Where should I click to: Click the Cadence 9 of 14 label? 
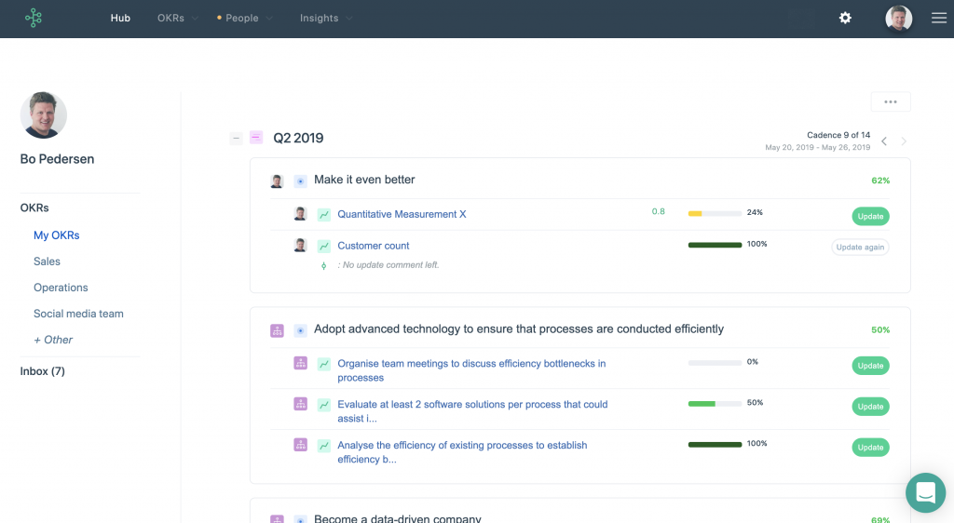pos(838,135)
